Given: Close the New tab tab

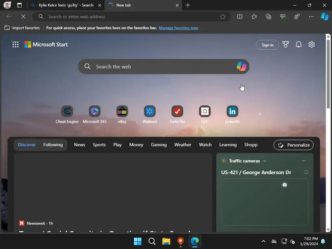Looking at the screenshot, I should click(177, 5).
